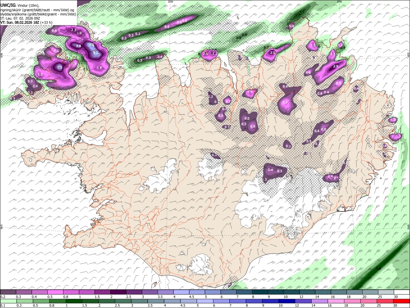Click the '0.2' label in snow scale
The height and width of the screenshot is (308, 410).
coord(3,297)
